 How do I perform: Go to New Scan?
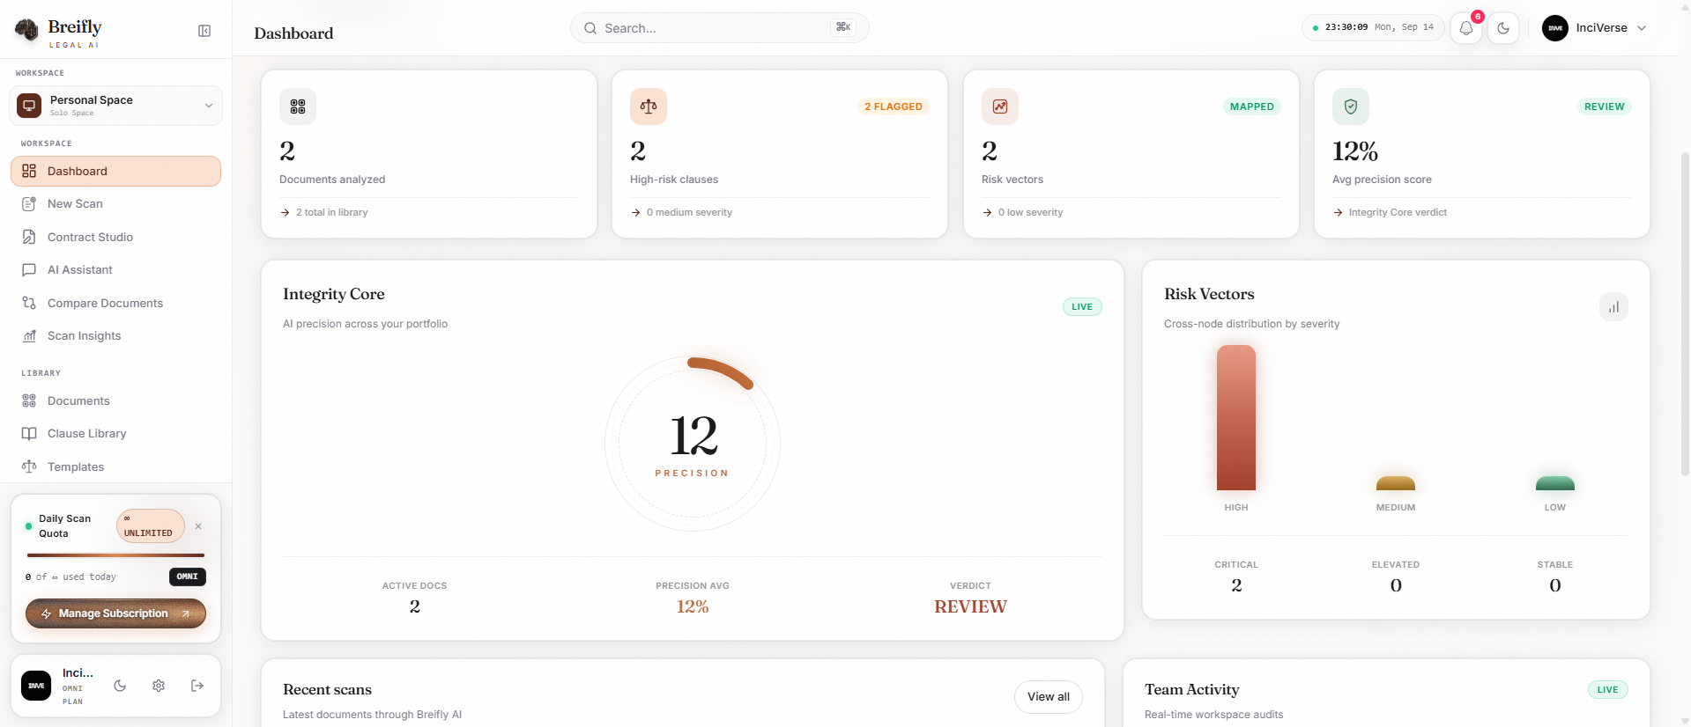tap(115, 204)
